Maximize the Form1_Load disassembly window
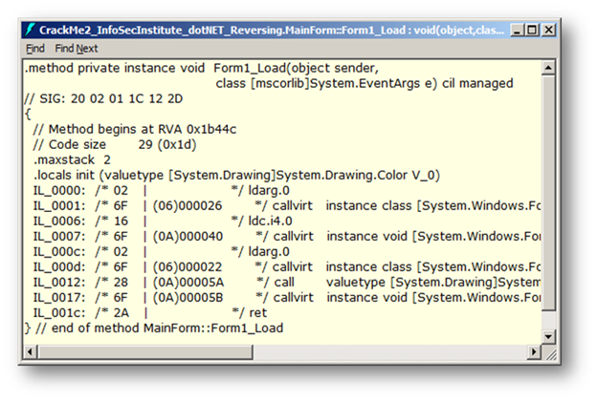The image size is (597, 401). 533,31
